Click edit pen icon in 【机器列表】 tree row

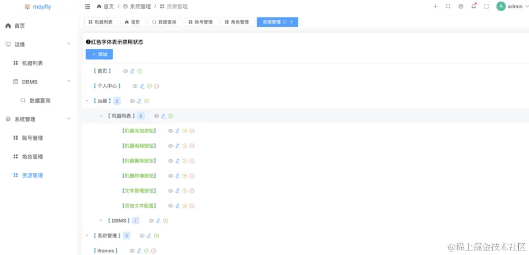(164, 116)
